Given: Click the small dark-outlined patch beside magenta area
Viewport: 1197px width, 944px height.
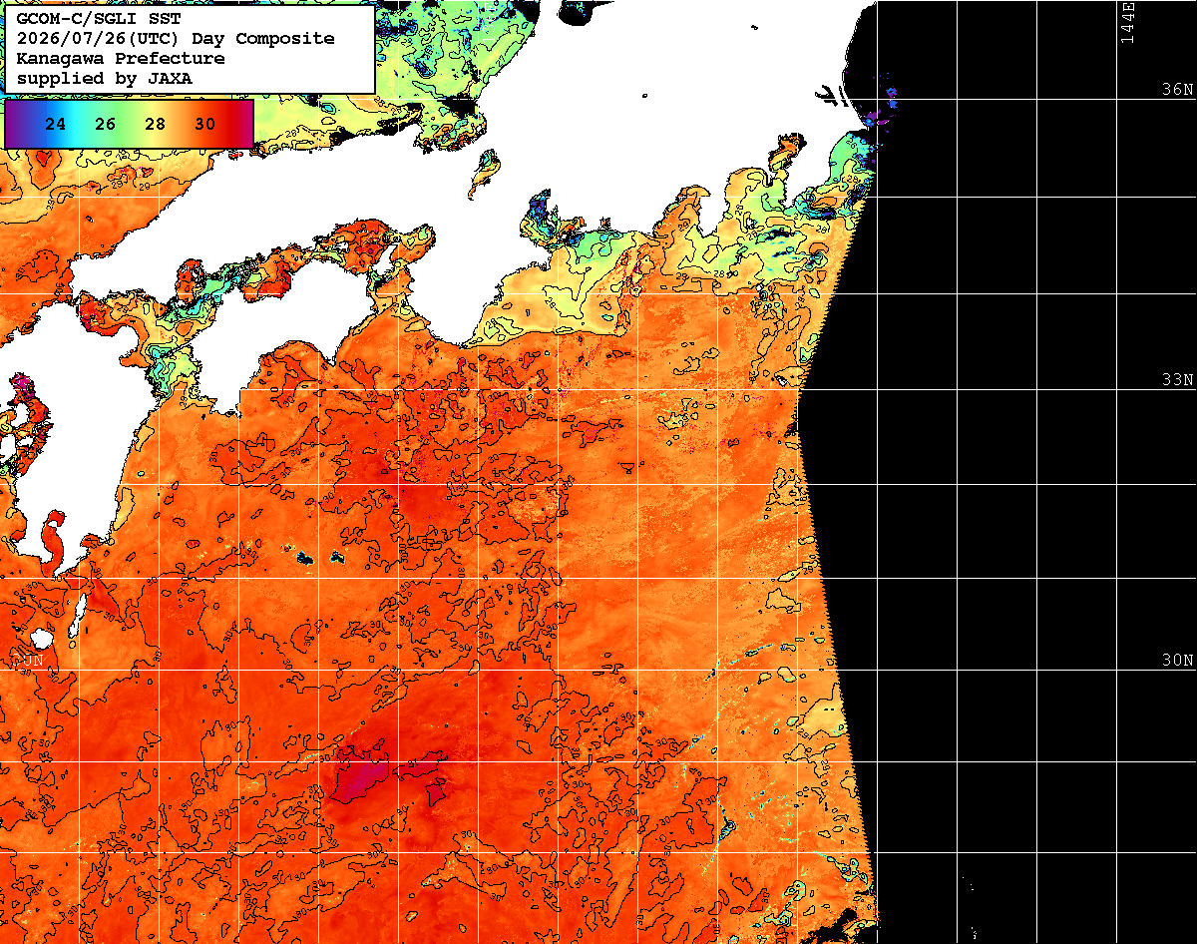Looking at the screenshot, I should [x=435, y=792].
